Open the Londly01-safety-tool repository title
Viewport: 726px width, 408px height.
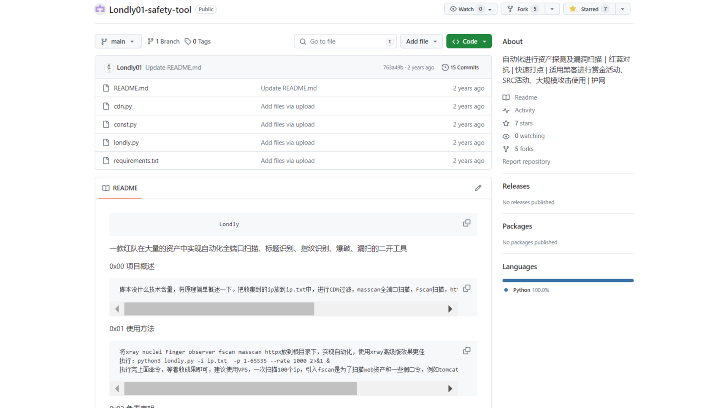pyautogui.click(x=150, y=9)
